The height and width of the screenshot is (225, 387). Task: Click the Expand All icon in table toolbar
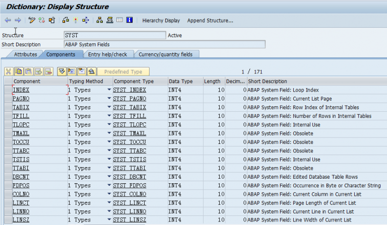point(71,71)
